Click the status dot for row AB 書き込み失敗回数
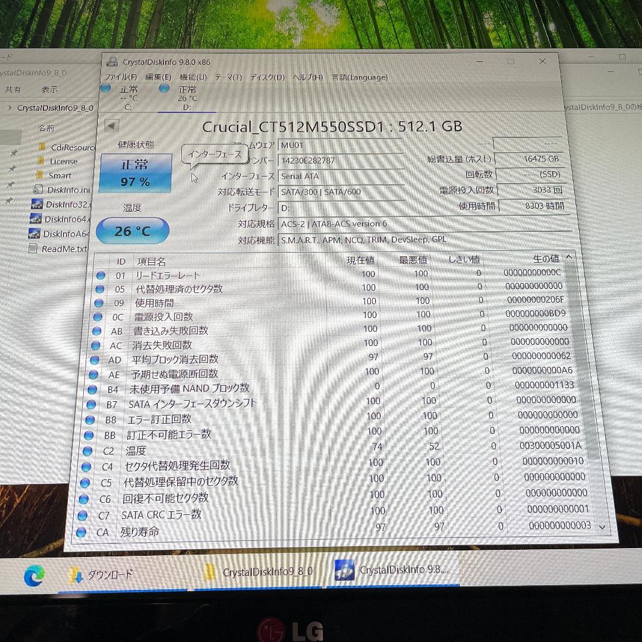 [x=97, y=331]
